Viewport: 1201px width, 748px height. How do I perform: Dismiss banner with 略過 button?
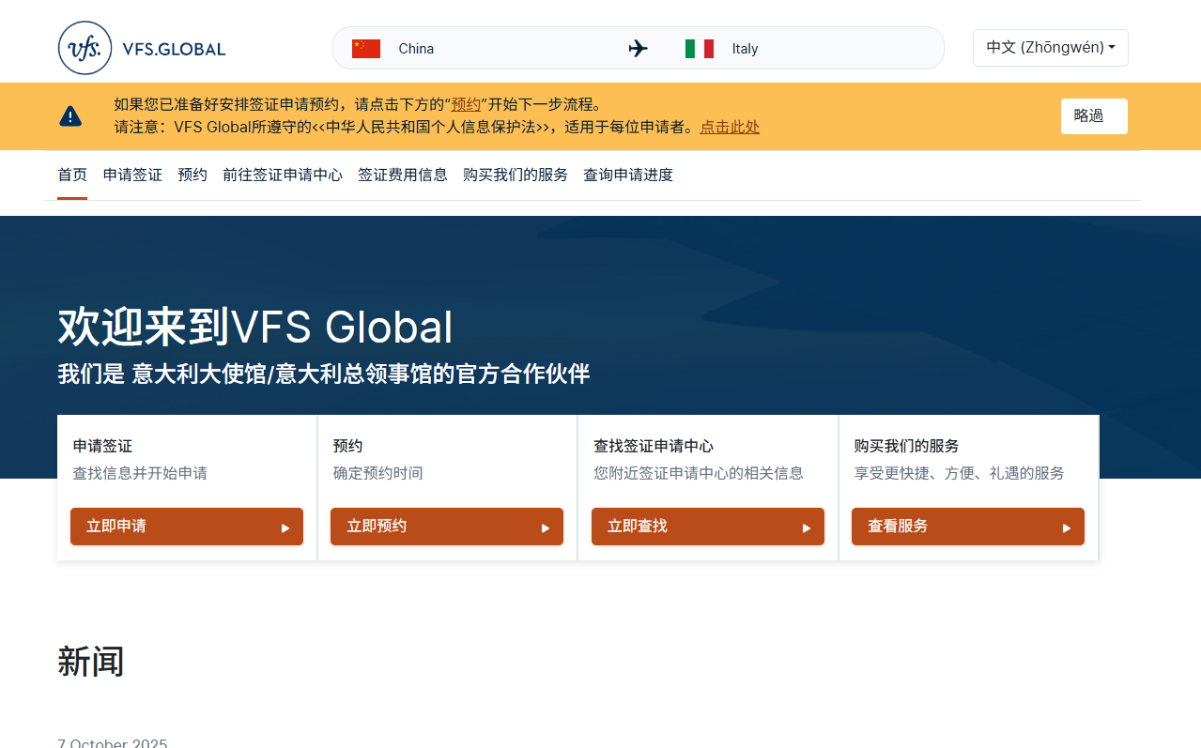(x=1093, y=116)
